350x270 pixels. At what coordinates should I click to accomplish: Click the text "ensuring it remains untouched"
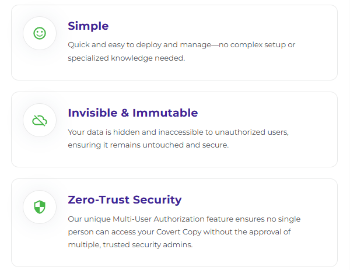(118, 145)
